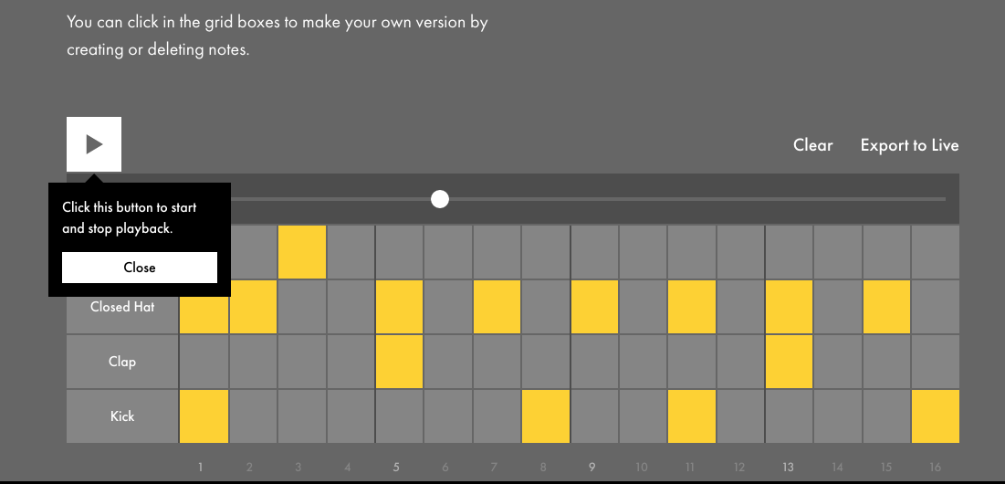This screenshot has width=1005, height=484.
Task: Remove Clap note on step 13
Action: point(789,362)
